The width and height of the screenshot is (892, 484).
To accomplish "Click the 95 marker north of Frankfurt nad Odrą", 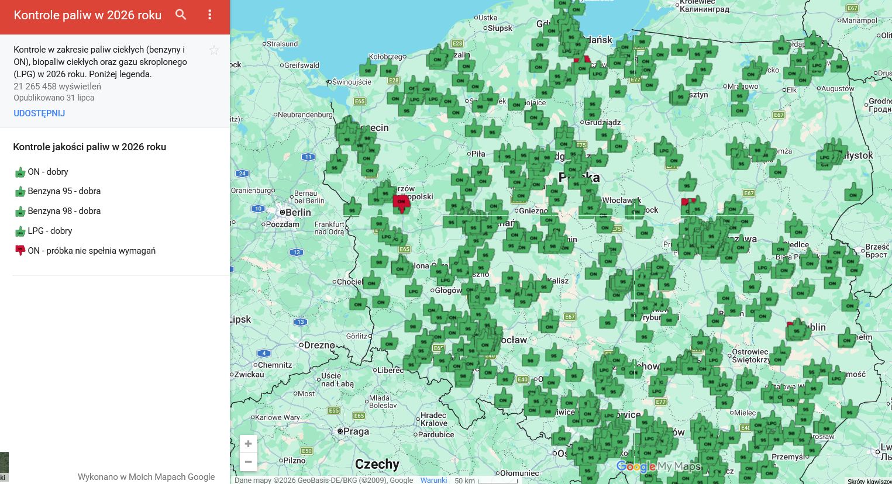I will (352, 208).
